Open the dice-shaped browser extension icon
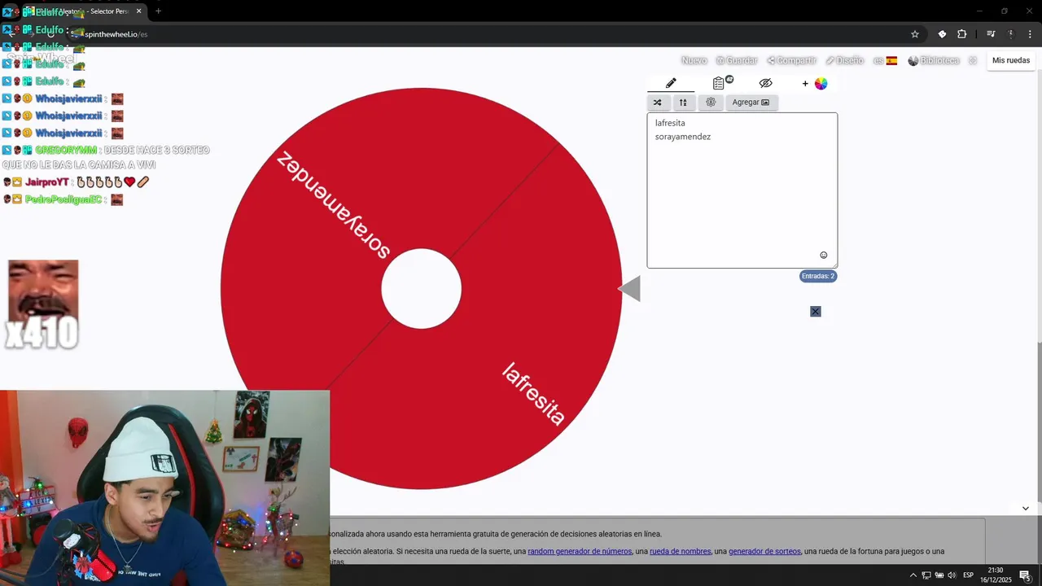 942,34
